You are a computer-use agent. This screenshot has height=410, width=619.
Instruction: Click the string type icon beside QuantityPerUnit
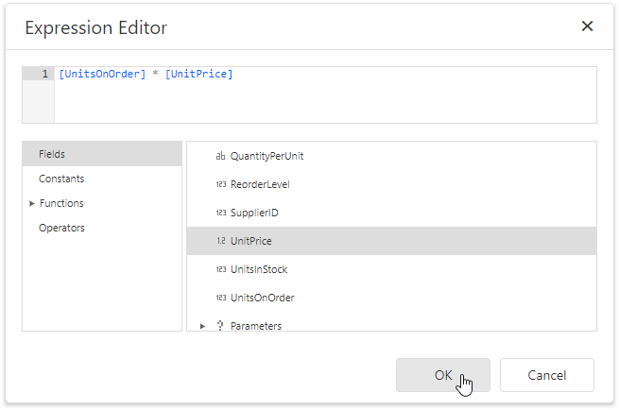[220, 156]
